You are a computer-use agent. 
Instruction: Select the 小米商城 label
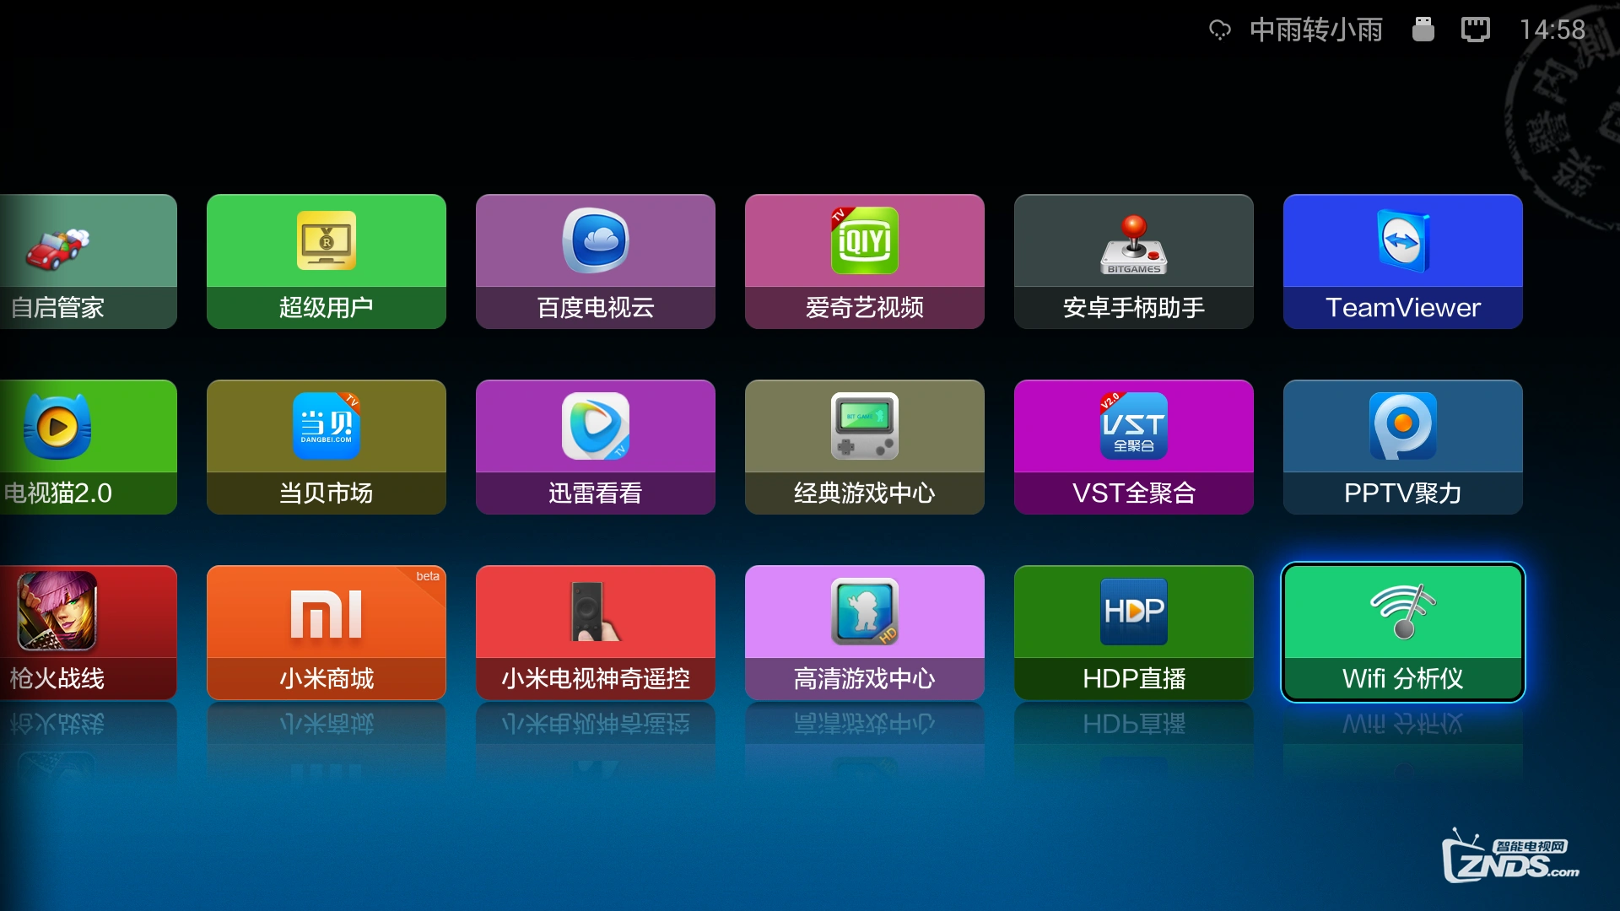coord(327,678)
